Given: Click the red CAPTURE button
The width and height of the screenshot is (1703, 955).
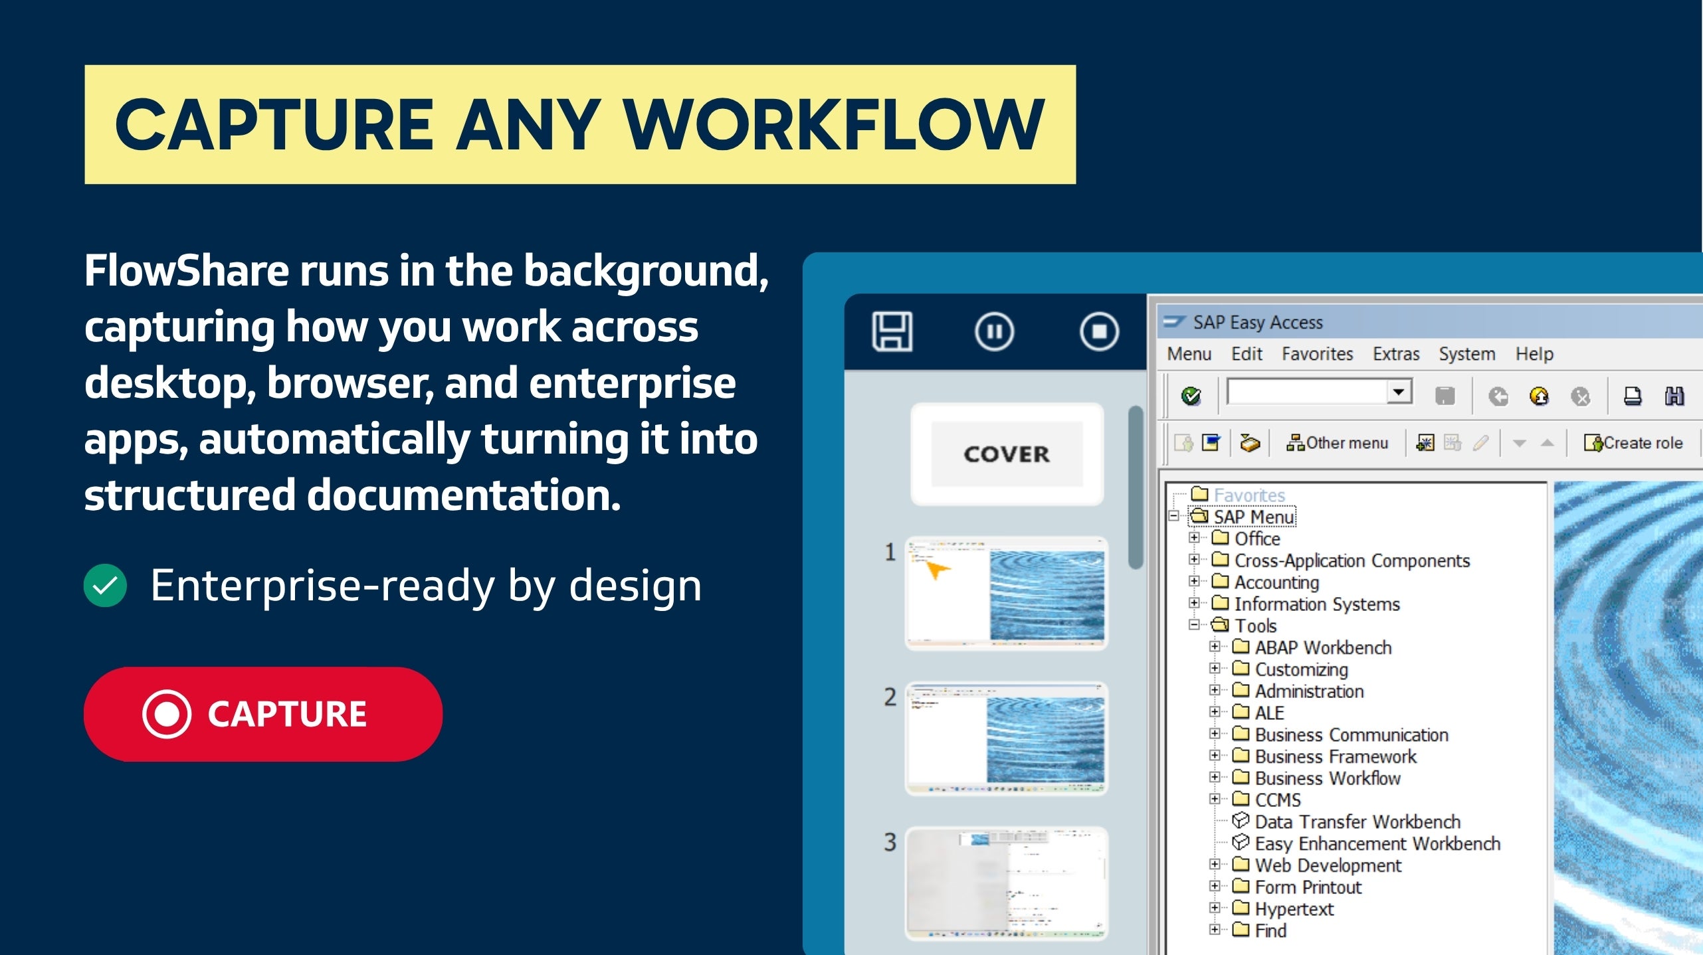Looking at the screenshot, I should coord(263,714).
